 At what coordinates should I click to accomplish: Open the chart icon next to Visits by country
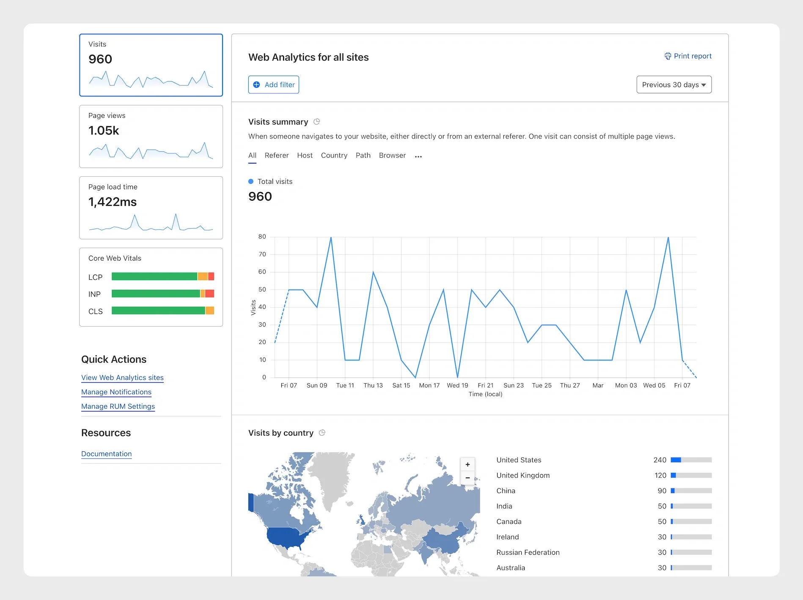[x=322, y=433]
